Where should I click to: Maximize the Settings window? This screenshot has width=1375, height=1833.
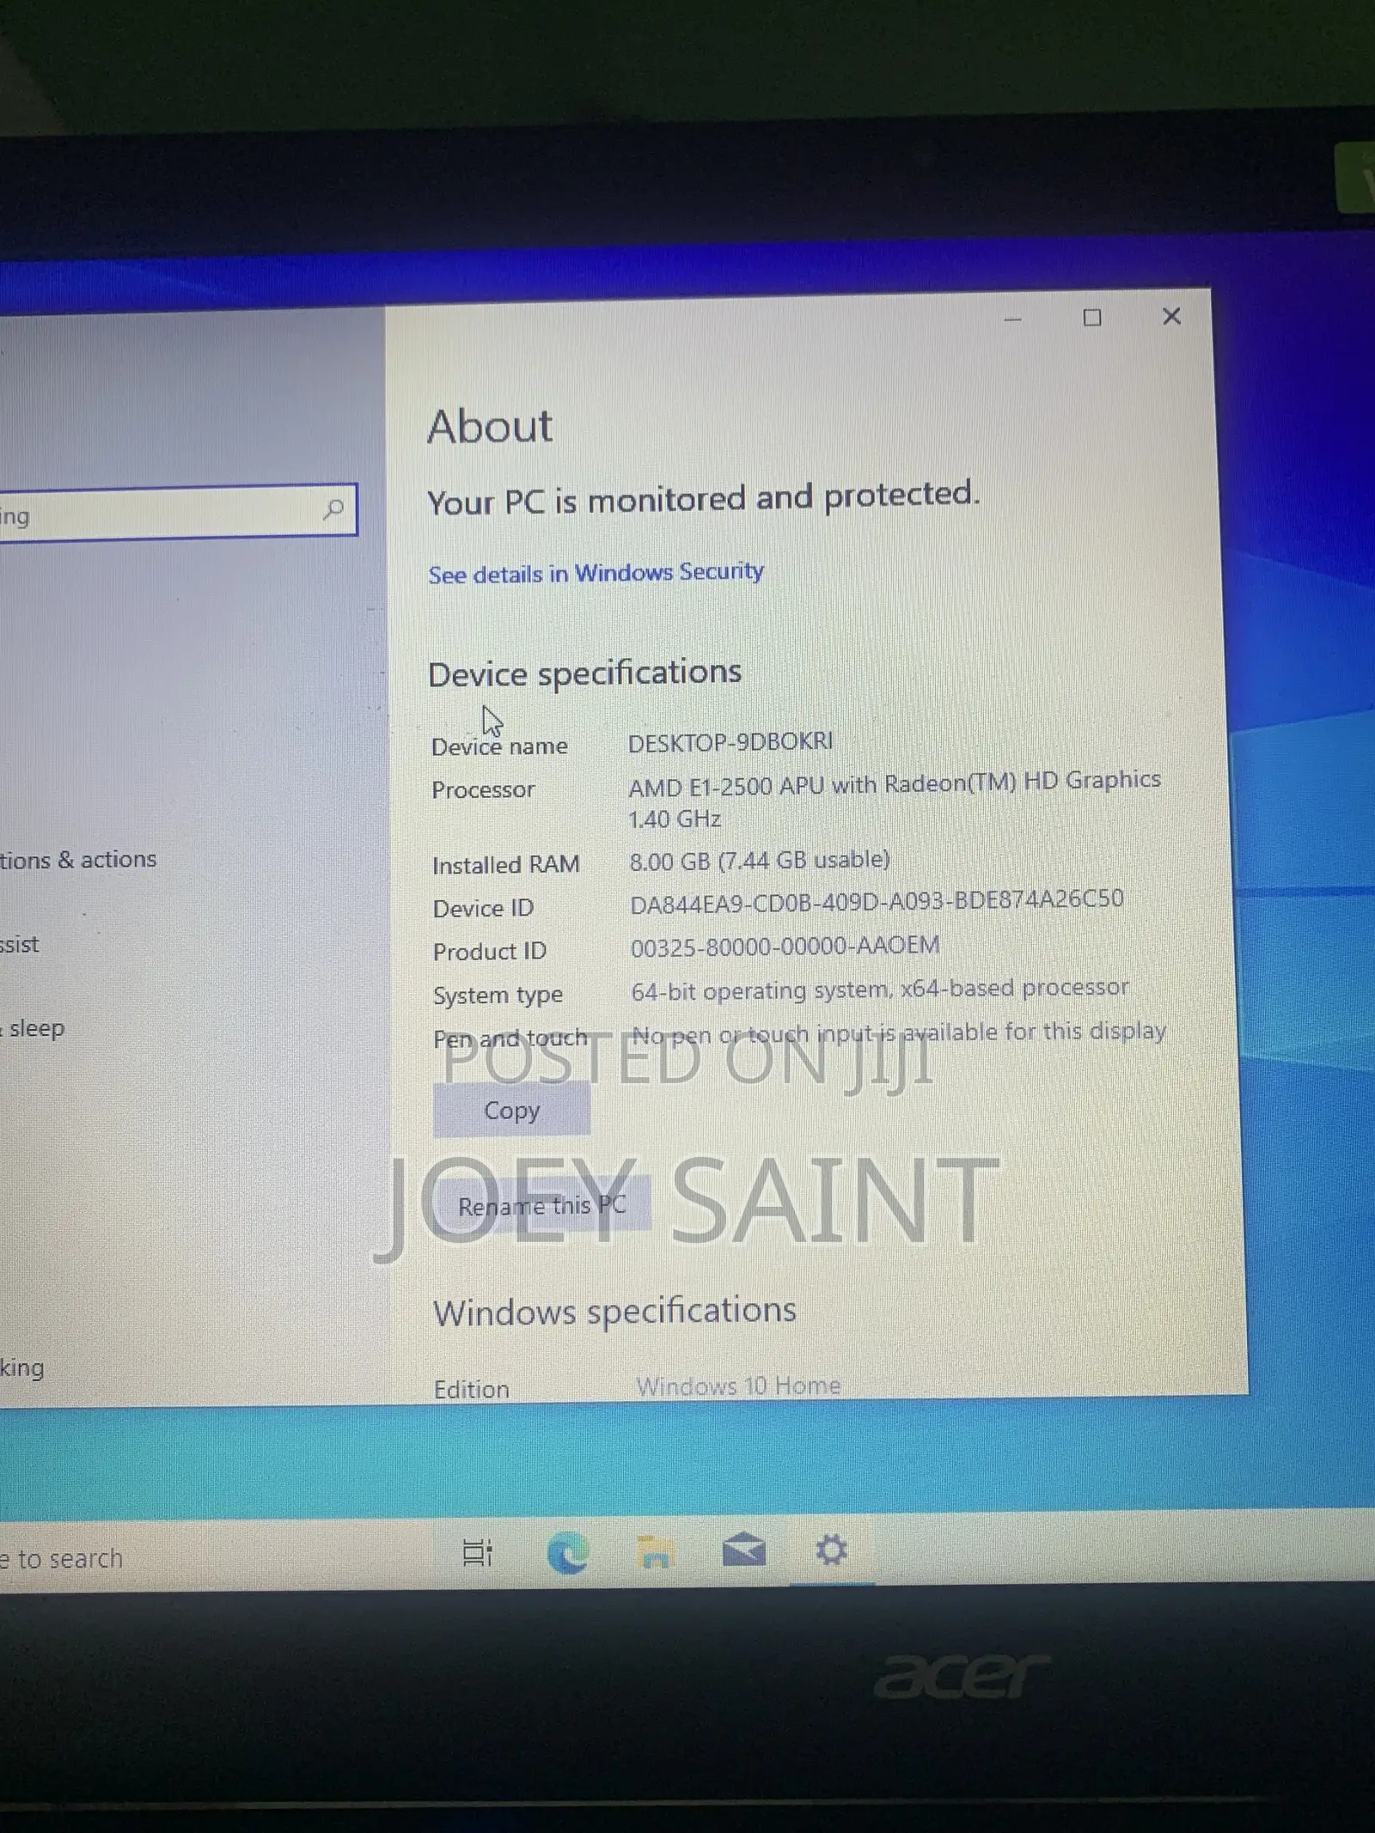1092,318
